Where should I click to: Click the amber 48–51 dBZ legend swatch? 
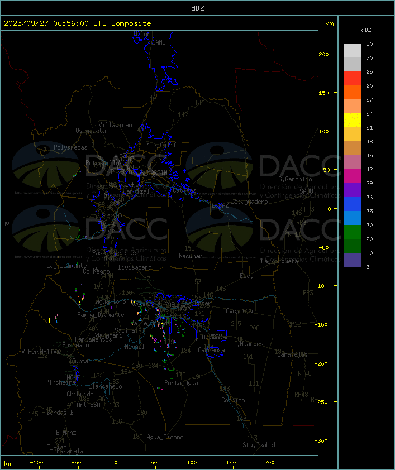[x=353, y=135]
